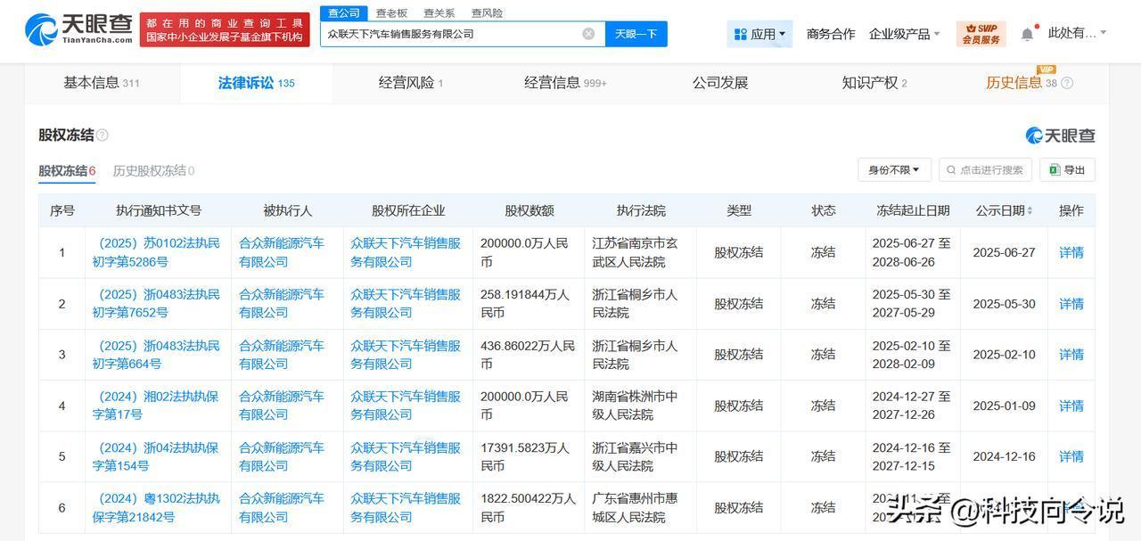This screenshot has height=541, width=1141.
Task: Click 天眼一下 search button
Action: click(636, 34)
